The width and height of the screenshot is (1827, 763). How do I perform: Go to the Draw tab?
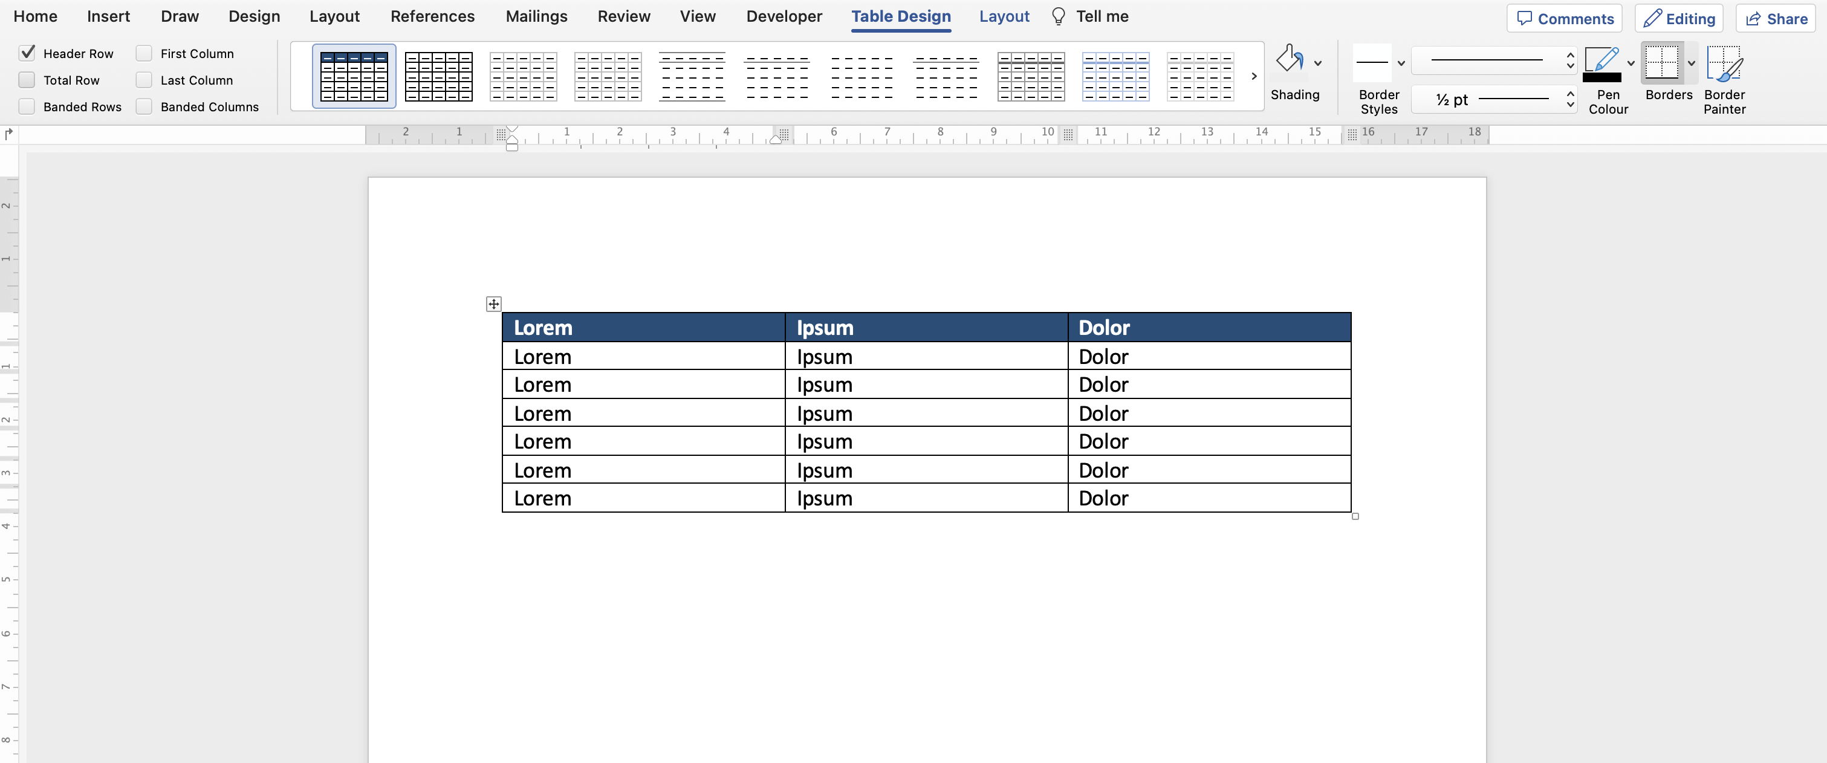click(180, 16)
